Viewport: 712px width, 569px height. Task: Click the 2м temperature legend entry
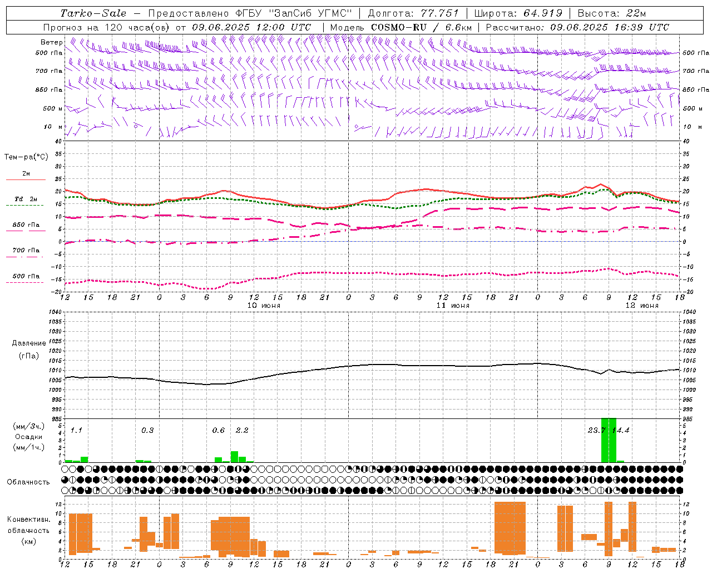pyautogui.click(x=26, y=174)
